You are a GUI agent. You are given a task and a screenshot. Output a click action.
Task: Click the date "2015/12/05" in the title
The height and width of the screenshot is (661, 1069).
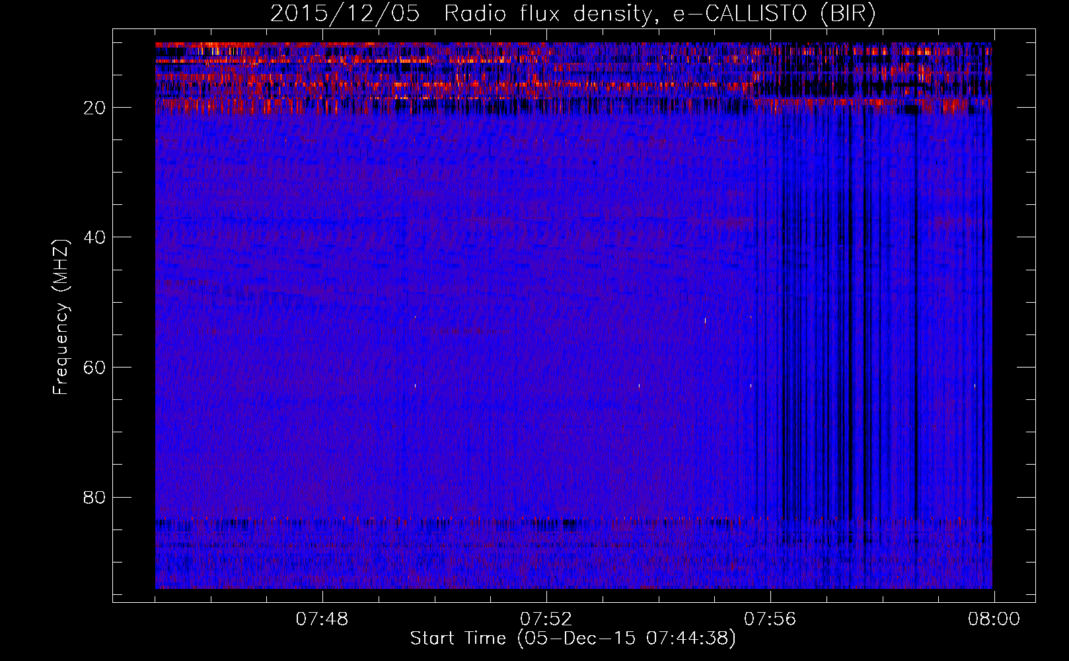click(345, 14)
